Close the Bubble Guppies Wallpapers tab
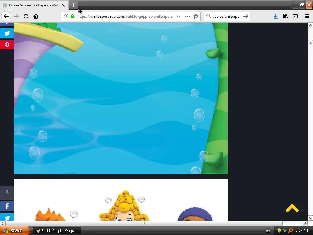This screenshot has width=313, height=235. 63,5
